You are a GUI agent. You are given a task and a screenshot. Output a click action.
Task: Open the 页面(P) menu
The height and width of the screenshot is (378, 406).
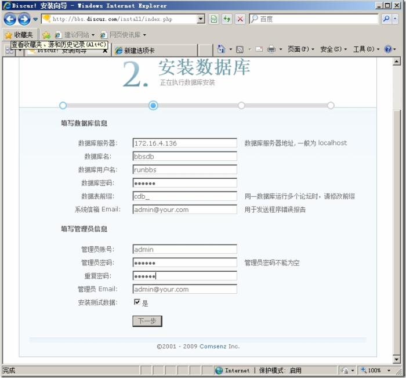tap(301, 49)
